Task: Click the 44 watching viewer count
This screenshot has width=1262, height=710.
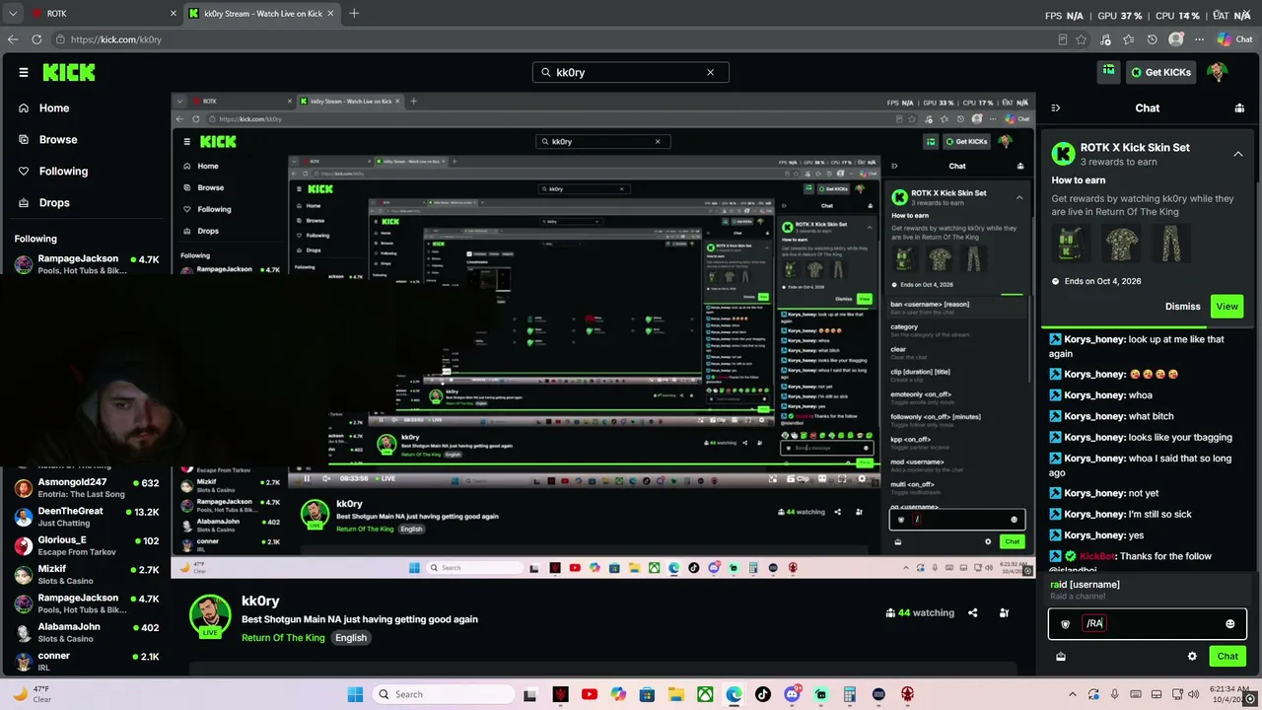Action: [920, 612]
